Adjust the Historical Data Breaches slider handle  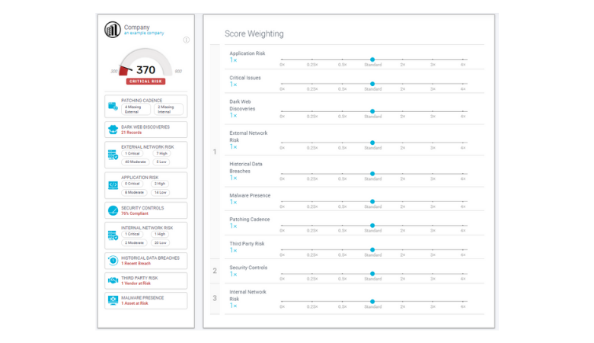coord(372,174)
